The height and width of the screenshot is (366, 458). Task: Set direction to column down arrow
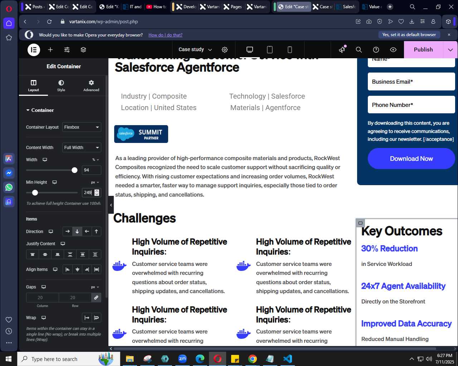click(77, 232)
